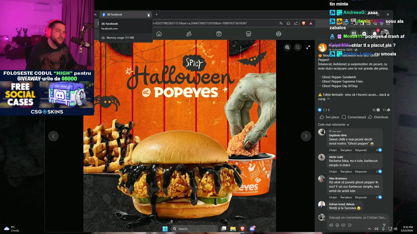Screen dimensions: 417x234
Task: Click Septimiu Biris comment avatar
Action: tap(322, 132)
